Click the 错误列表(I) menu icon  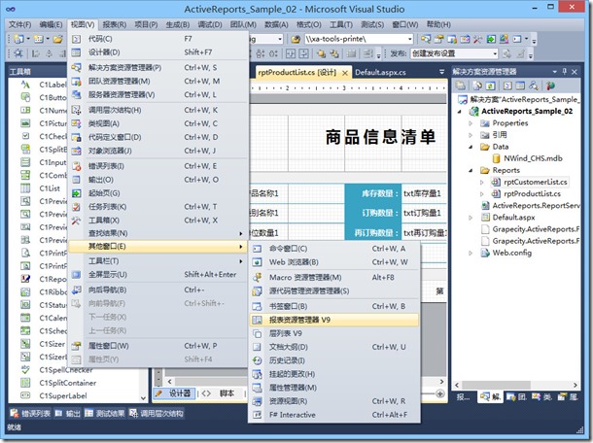point(77,166)
